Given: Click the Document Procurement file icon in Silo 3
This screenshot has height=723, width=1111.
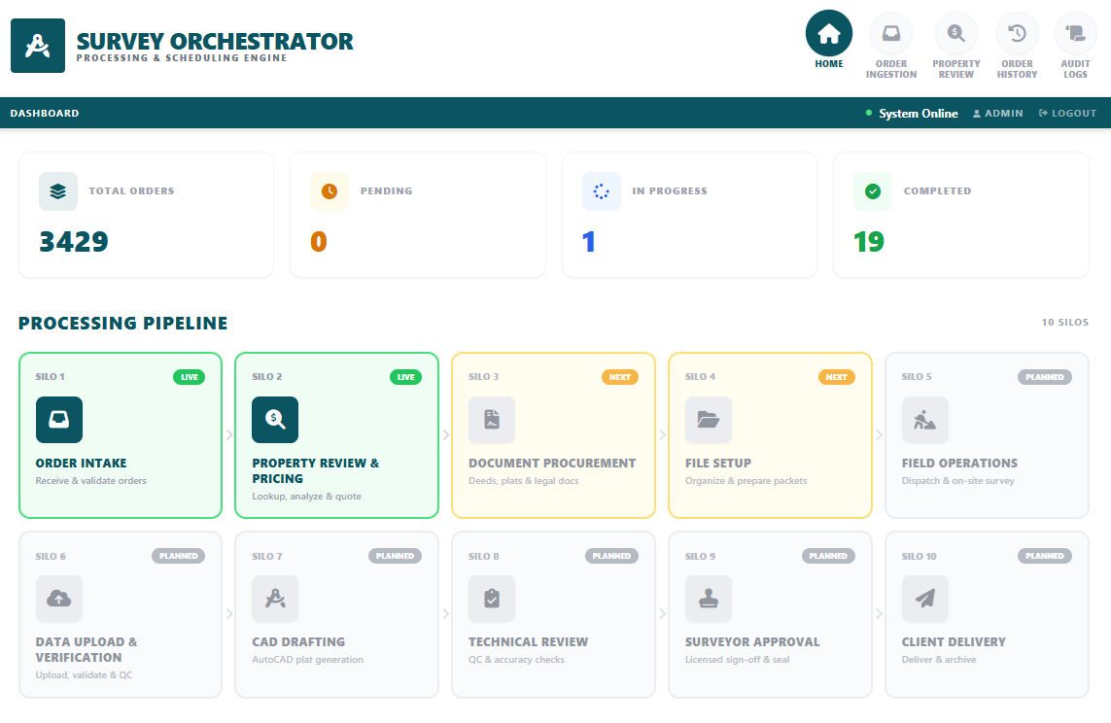Looking at the screenshot, I should (x=492, y=420).
